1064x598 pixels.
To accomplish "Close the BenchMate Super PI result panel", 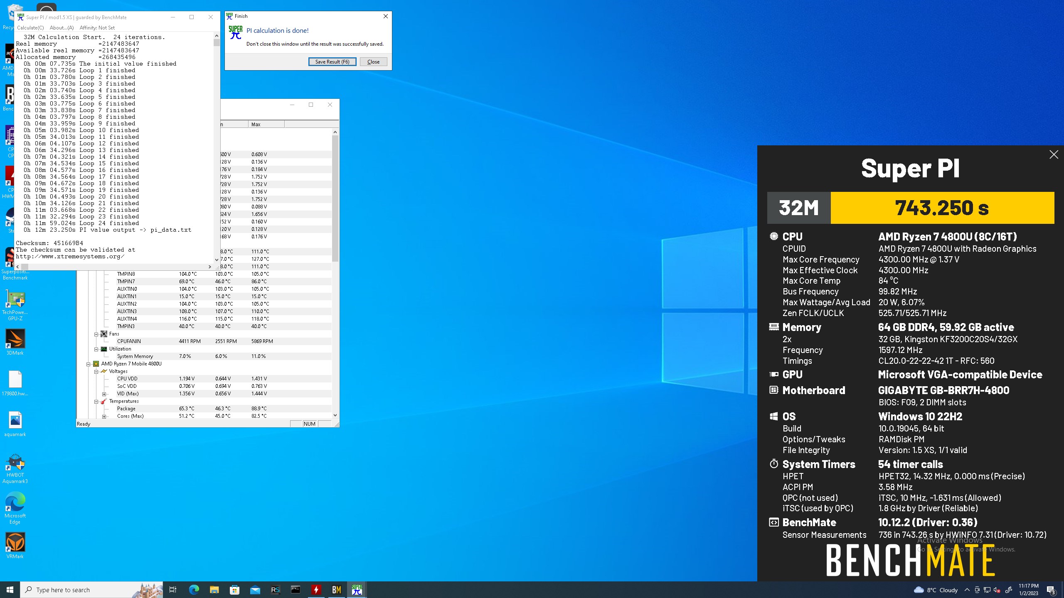I will point(1054,154).
